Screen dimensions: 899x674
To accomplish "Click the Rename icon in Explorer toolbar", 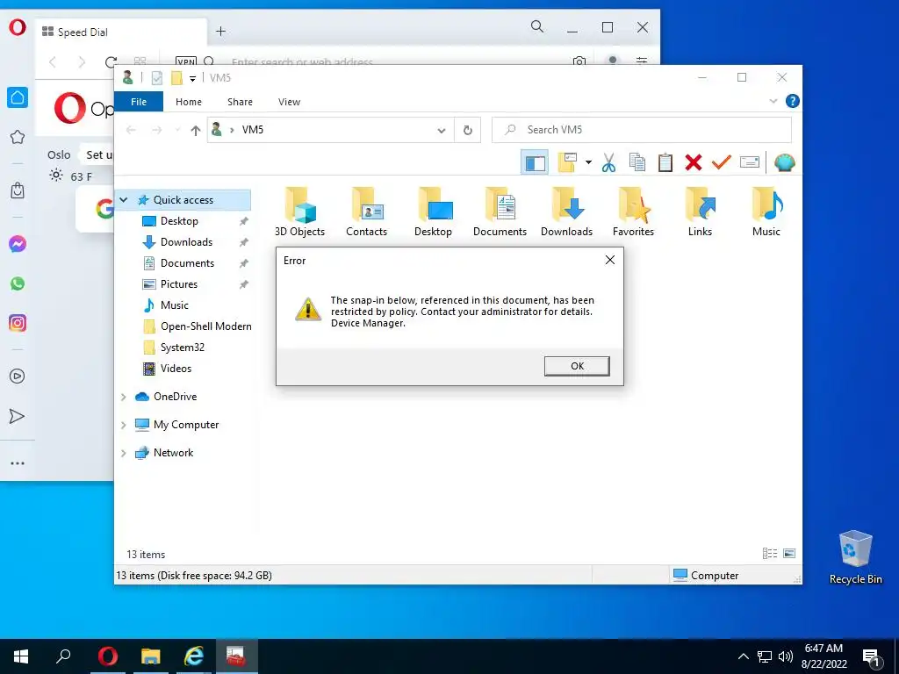I will pyautogui.click(x=750, y=162).
